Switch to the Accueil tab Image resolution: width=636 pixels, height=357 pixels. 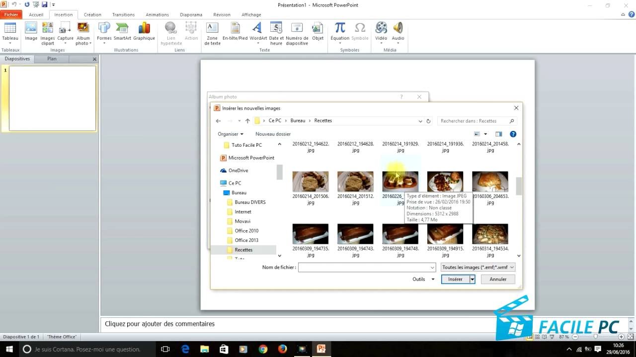36,15
